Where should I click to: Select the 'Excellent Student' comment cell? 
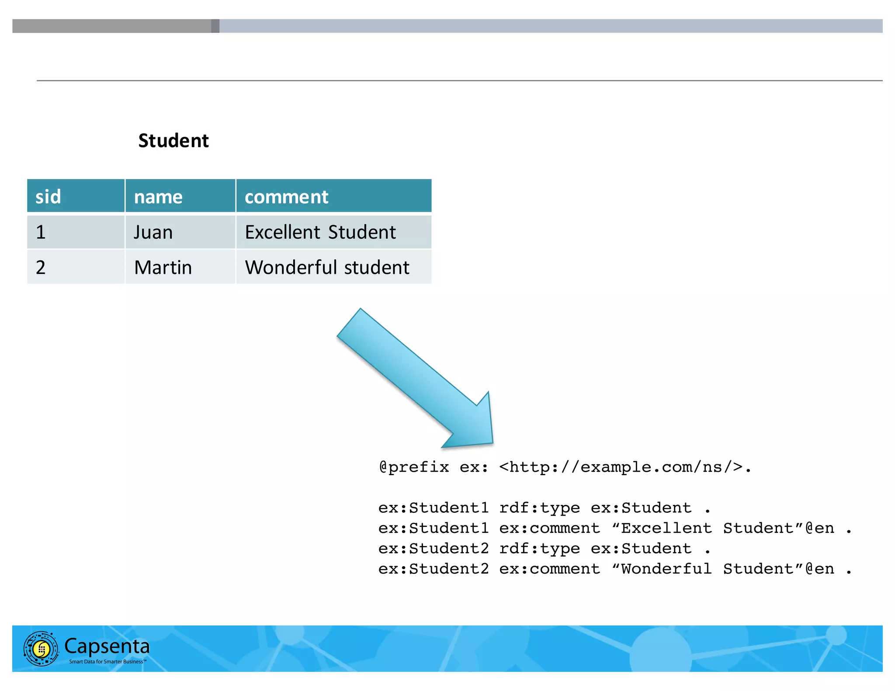coord(334,231)
